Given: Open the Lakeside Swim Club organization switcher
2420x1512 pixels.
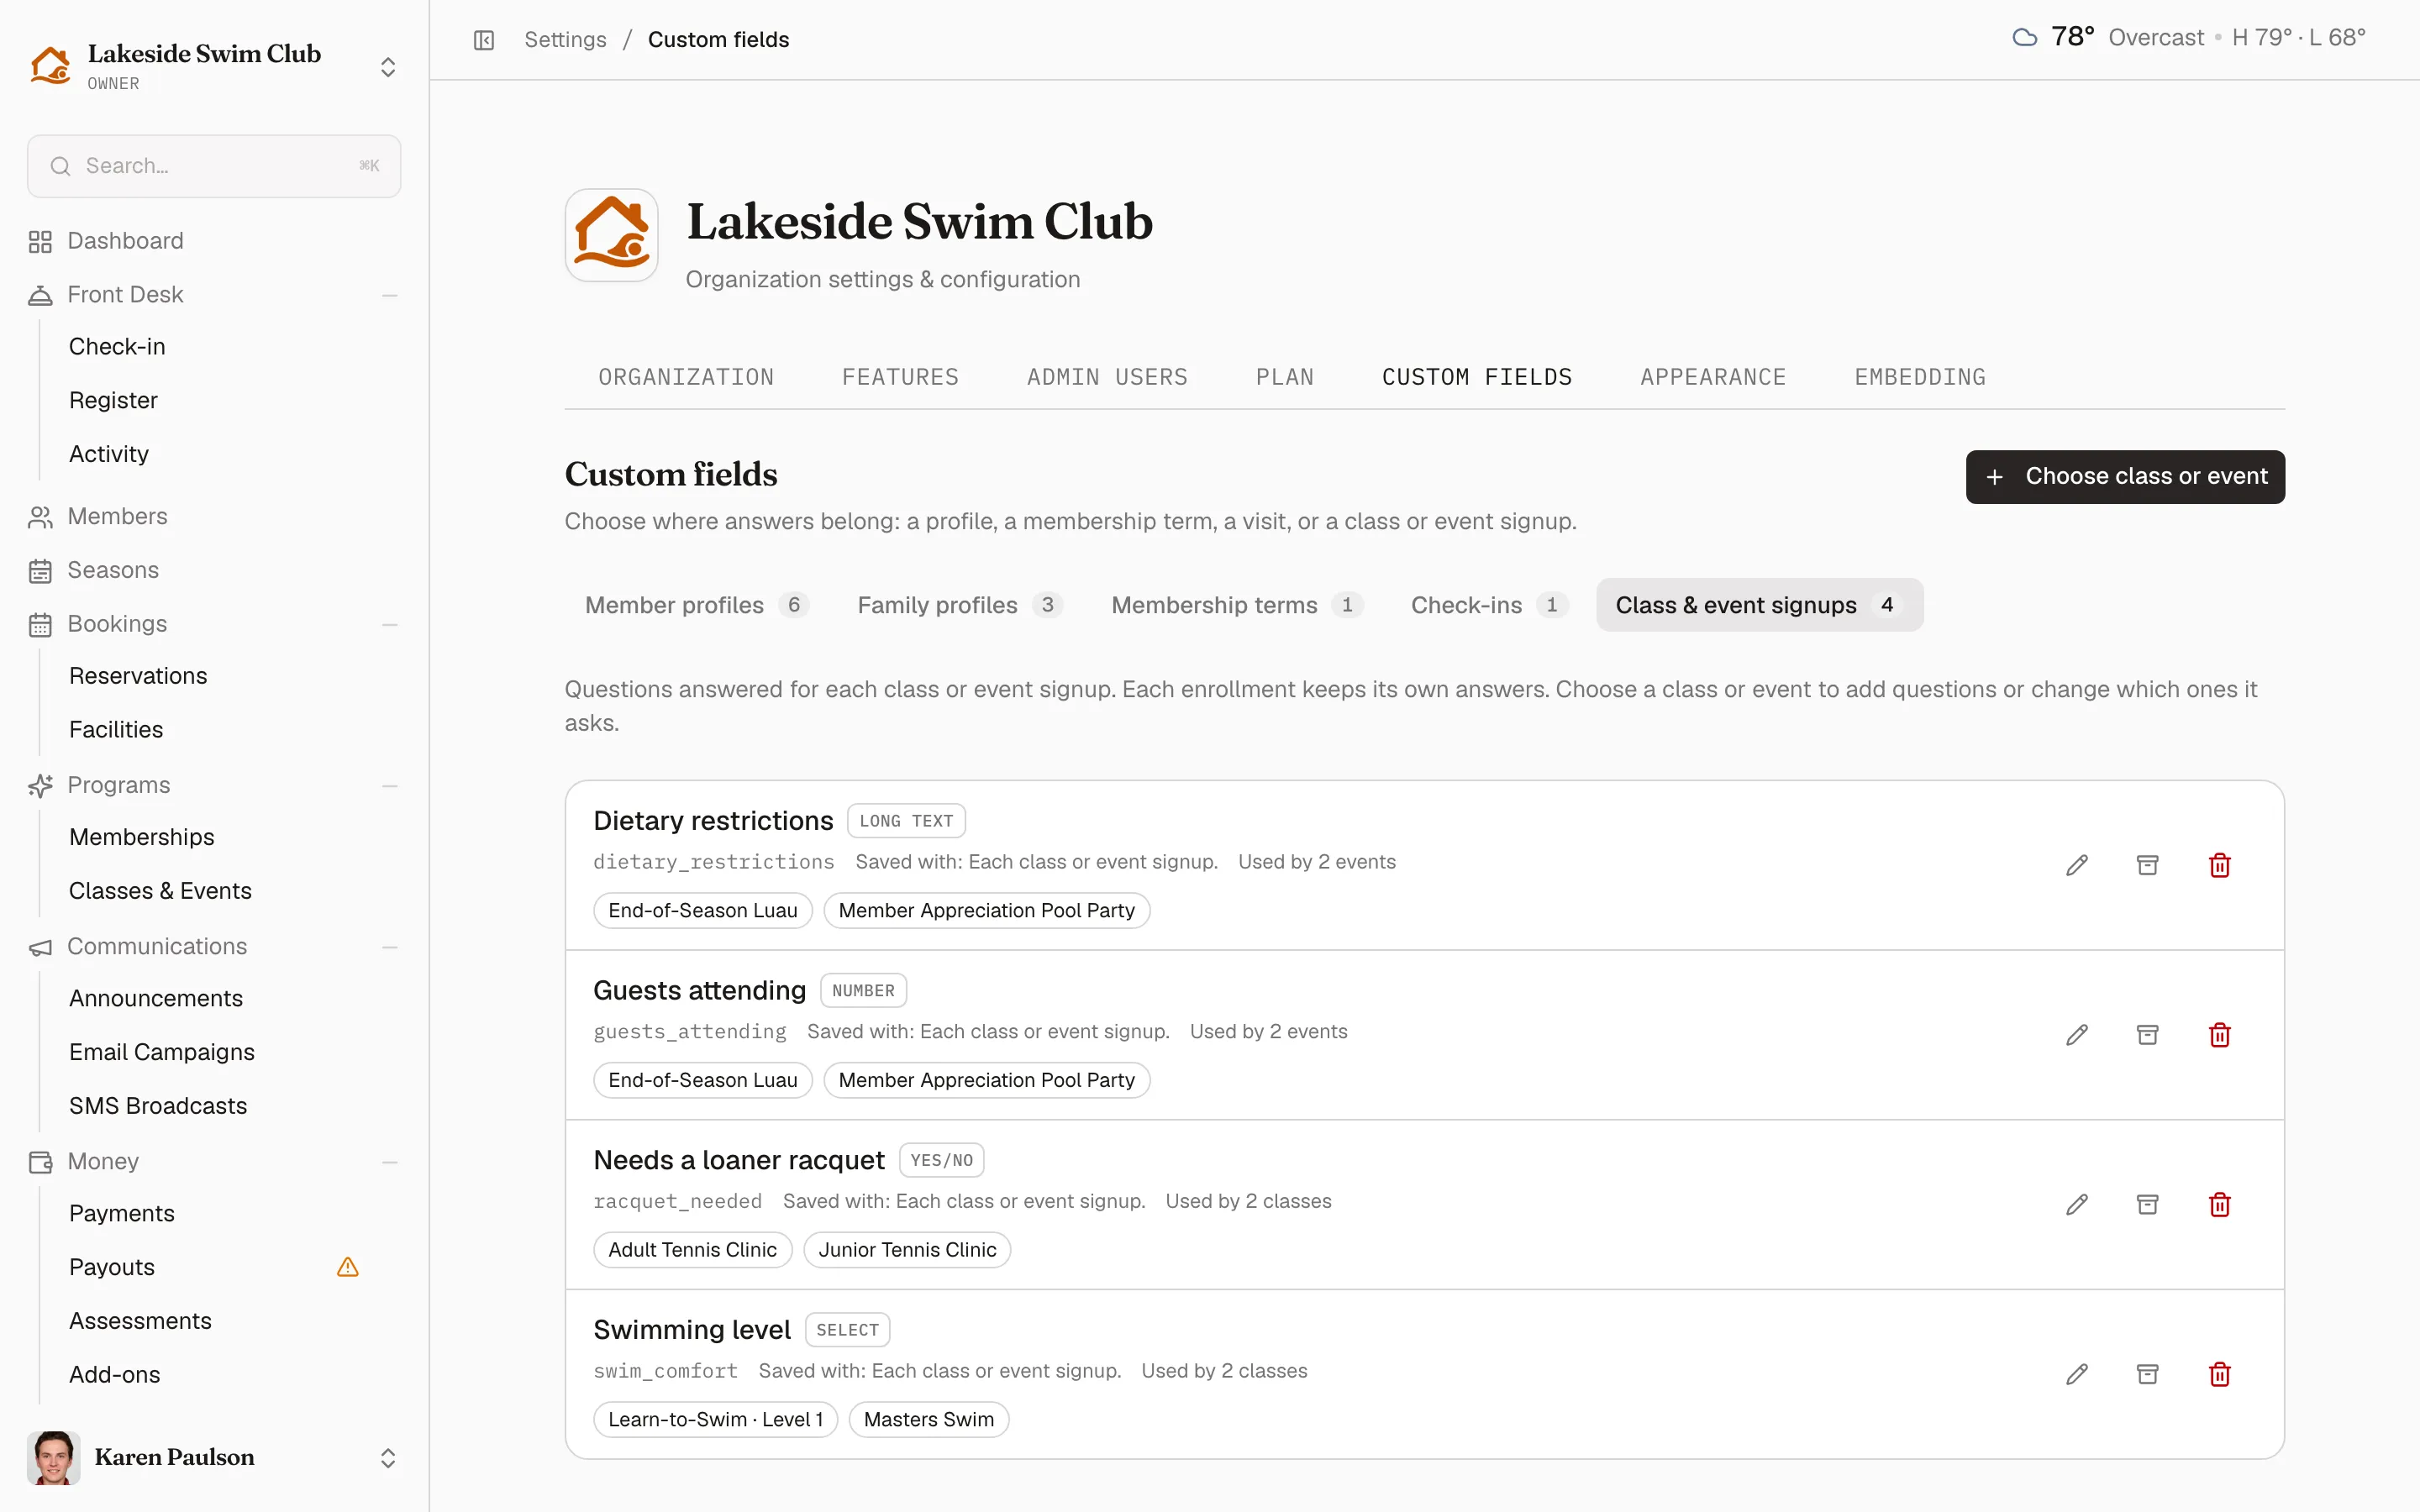Looking at the screenshot, I should [214, 67].
